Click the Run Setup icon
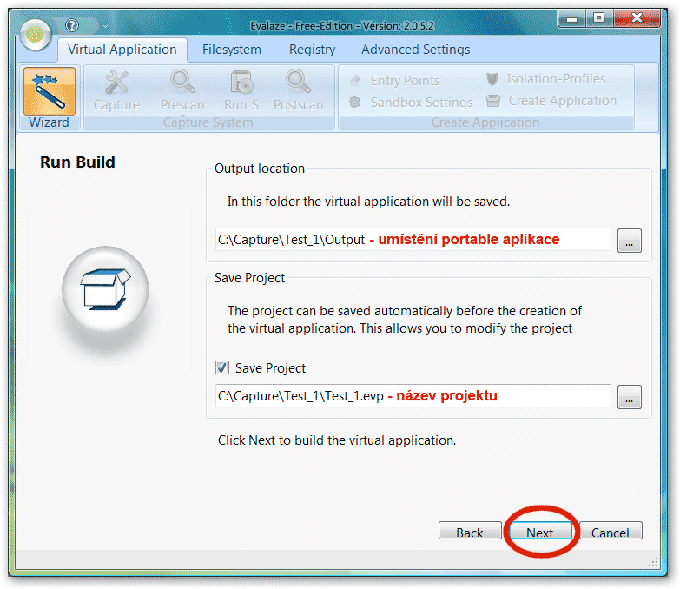Image resolution: width=680 pixels, height=589 pixels. (x=241, y=83)
